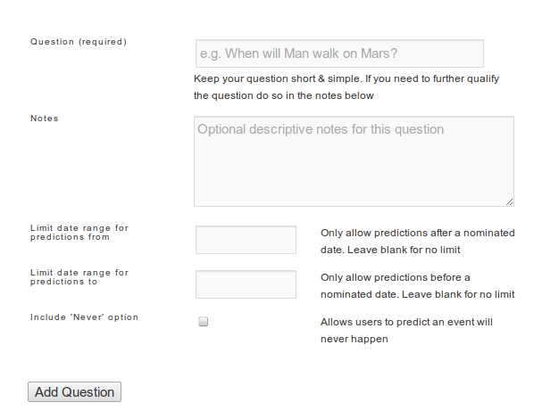Enable the Include 'Never' option checkbox
The height and width of the screenshot is (419, 551).
(203, 322)
